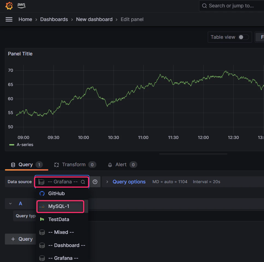Click the search icon inside data source picker
This screenshot has height=262, width=264.
(x=83, y=182)
